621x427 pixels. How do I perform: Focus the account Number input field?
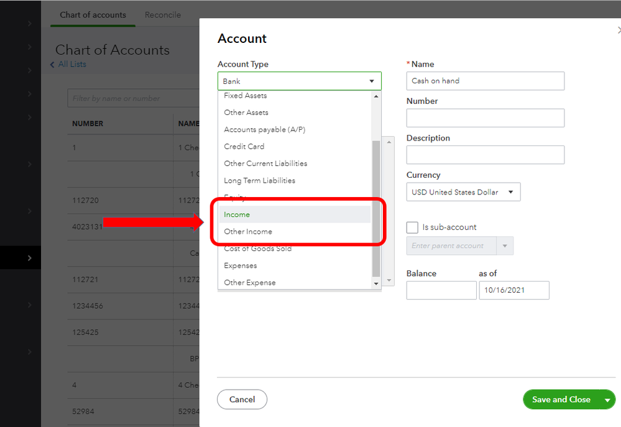tap(485, 118)
